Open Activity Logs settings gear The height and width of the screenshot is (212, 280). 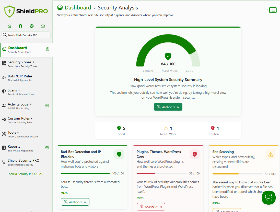[x=47, y=105]
